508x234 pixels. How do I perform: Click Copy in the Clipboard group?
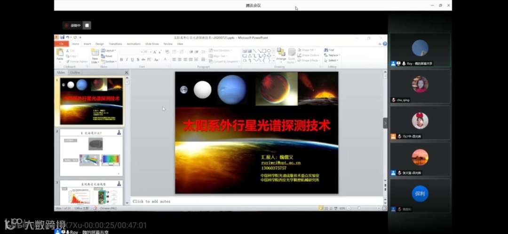[71, 56]
